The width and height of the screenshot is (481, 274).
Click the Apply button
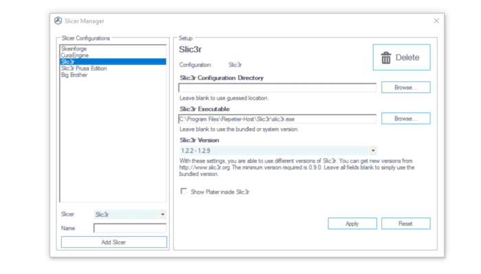pyautogui.click(x=352, y=223)
